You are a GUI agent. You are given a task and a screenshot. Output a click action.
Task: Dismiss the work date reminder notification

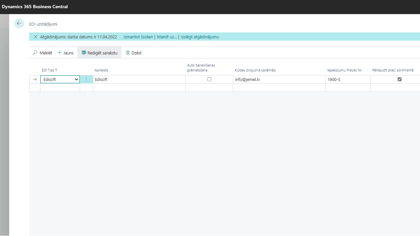35,37
